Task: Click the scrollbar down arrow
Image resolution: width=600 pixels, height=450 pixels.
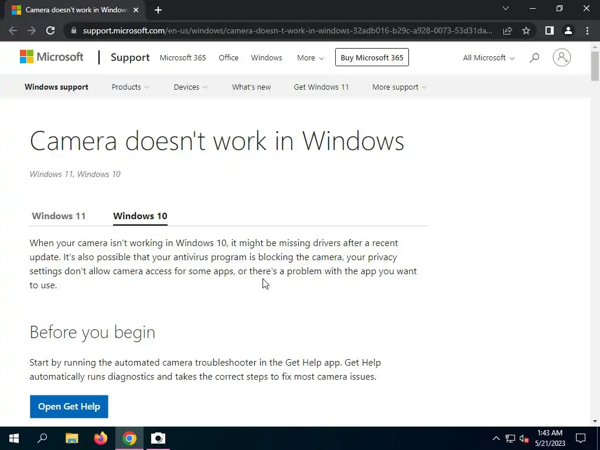Action: 595,422
